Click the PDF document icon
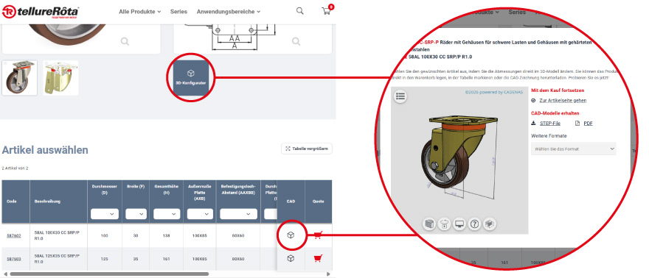 (577, 123)
